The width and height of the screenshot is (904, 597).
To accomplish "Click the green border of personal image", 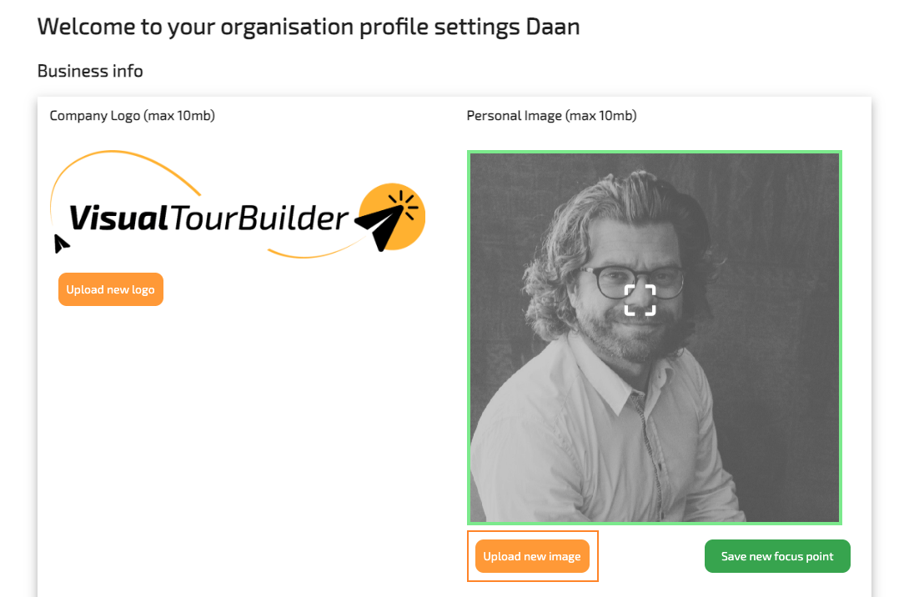I will tap(655, 152).
